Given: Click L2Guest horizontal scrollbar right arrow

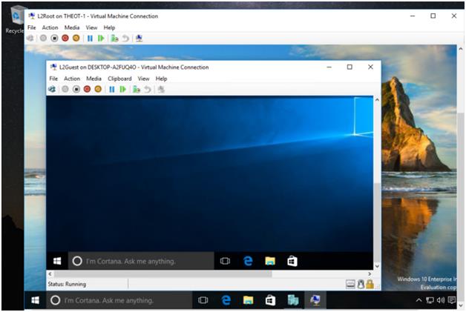Looking at the screenshot, I should [370, 273].
